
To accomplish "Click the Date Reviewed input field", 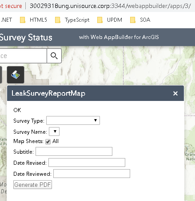I will 92,174.
